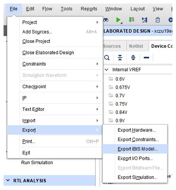
Task: Click the search magnifier in Device Constraints panel
Action: tap(107, 58)
